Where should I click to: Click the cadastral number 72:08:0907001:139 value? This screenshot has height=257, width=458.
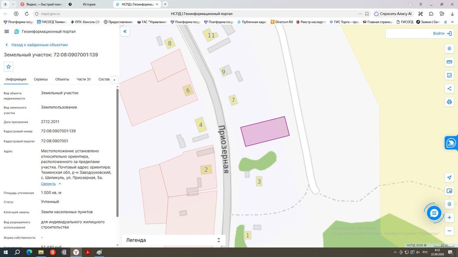58,131
